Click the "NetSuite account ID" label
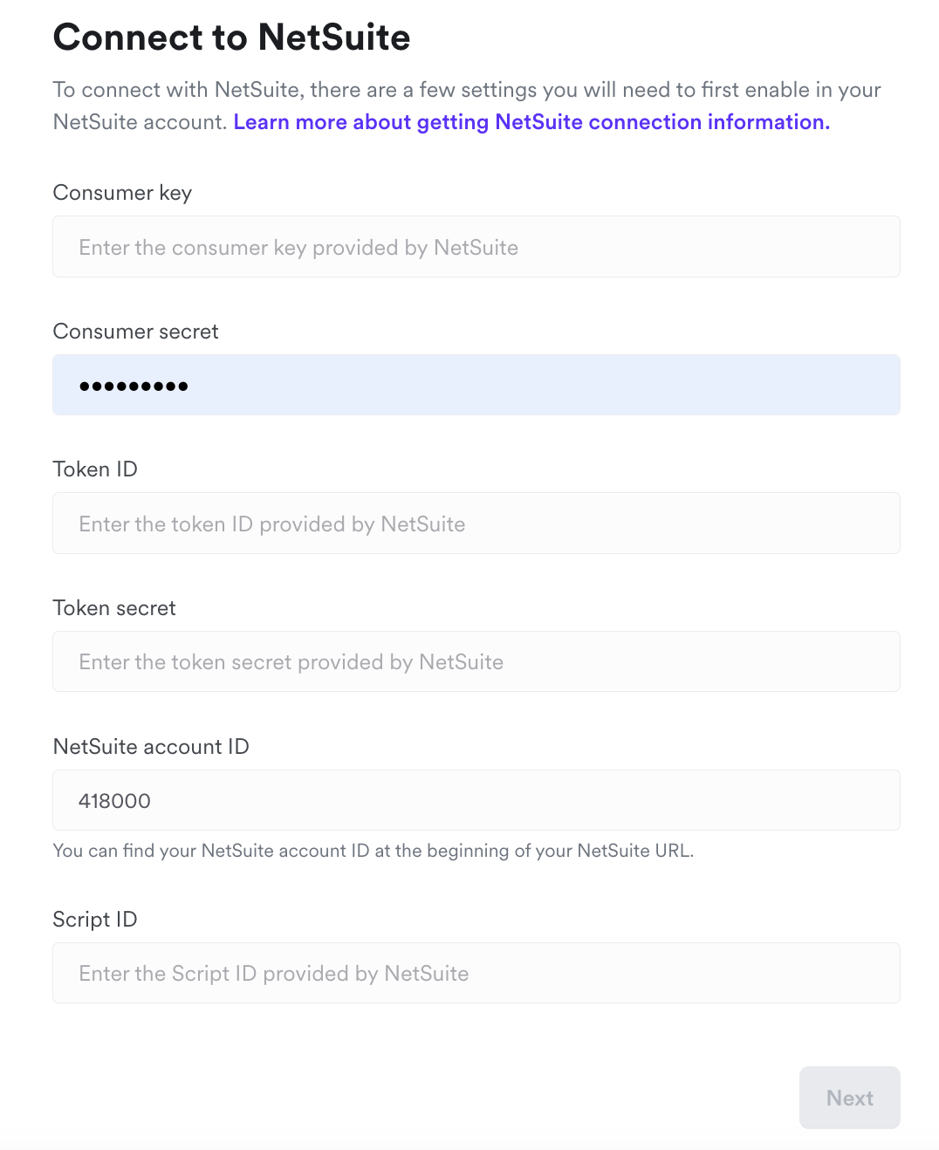This screenshot has height=1150, width=939. (151, 747)
